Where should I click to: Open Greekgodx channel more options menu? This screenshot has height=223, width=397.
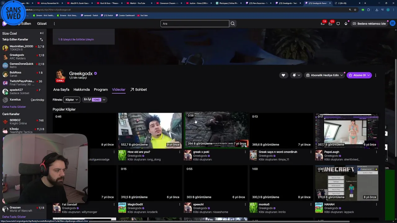376,75
